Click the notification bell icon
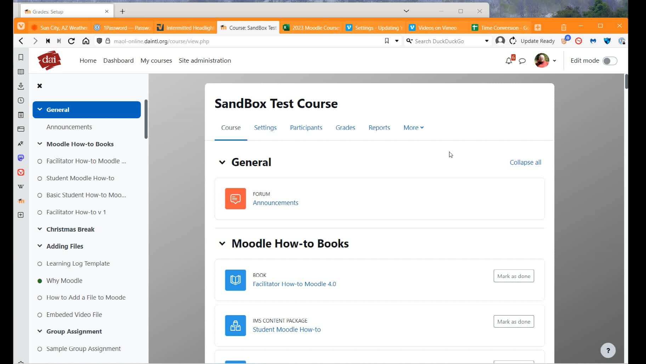Image resolution: width=646 pixels, height=364 pixels. tap(509, 60)
